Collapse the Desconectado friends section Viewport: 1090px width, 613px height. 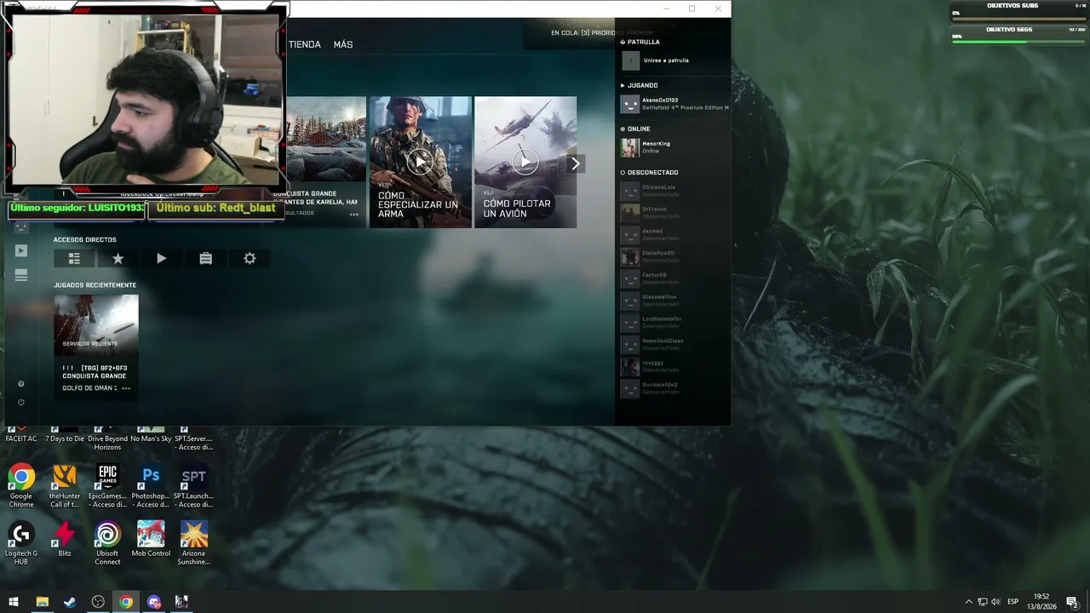pyautogui.click(x=650, y=173)
